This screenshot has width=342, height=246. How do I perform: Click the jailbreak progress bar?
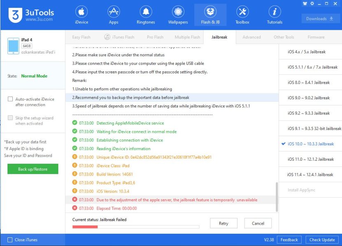pyautogui.click(x=135, y=227)
